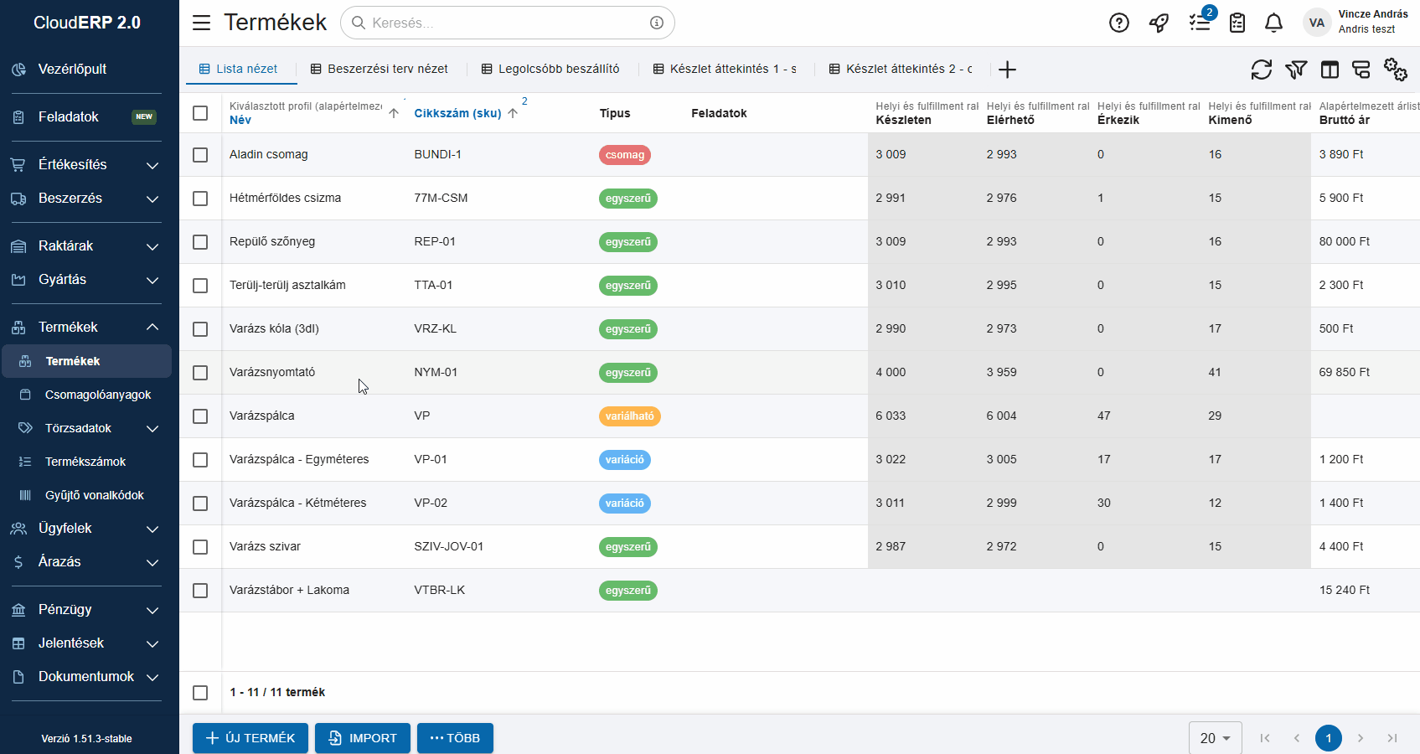The width and height of the screenshot is (1420, 754).
Task: Tick the select-all checkbox in header
Action: (x=200, y=113)
